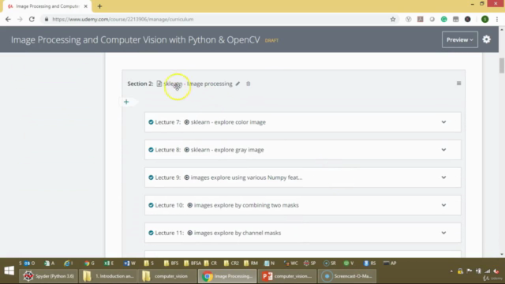Open the Chrome three-dot menu
Viewport: 505px width, 284px height.
point(497,19)
